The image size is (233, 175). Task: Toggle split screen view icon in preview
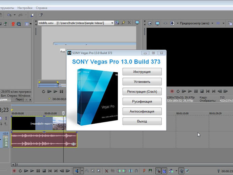click(172, 23)
